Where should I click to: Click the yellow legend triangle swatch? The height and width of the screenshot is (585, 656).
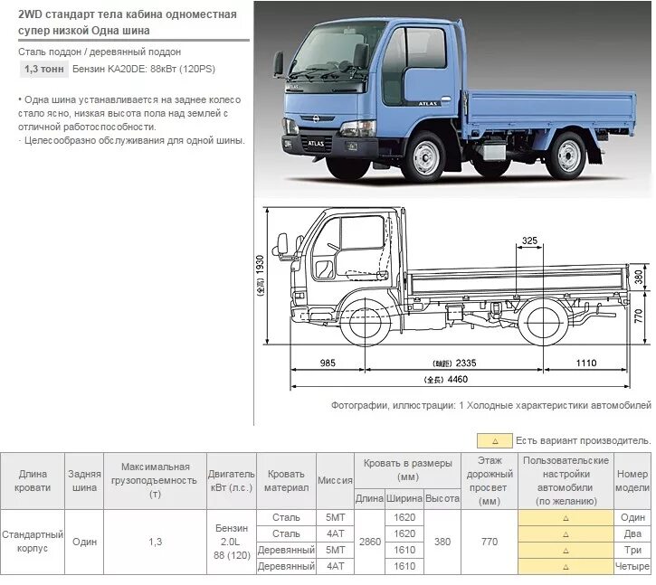click(x=495, y=440)
